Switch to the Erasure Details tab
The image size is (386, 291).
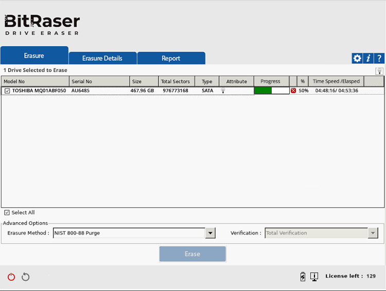click(x=102, y=58)
